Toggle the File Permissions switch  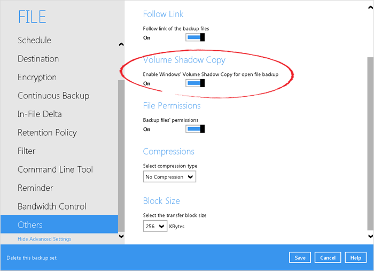[x=195, y=129]
